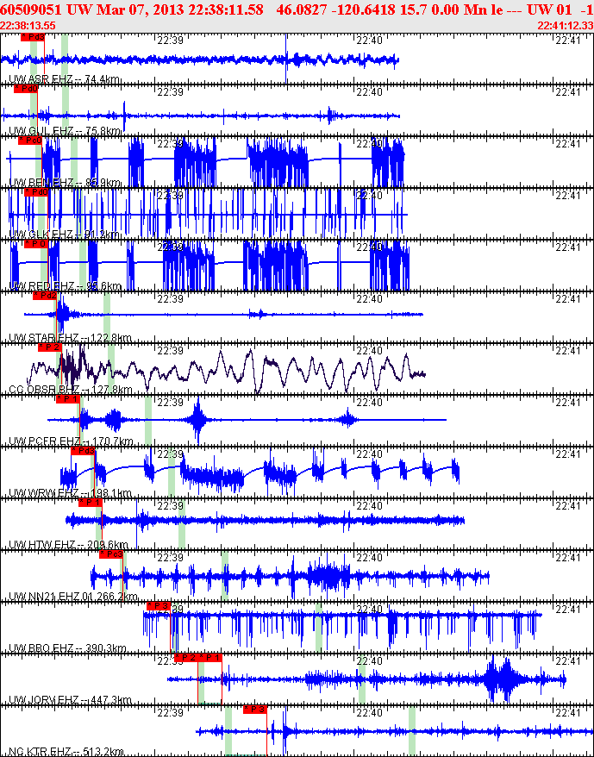Select the Pc3 pick flag on NN21 trace
This screenshot has width=594, height=757.
tap(111, 554)
